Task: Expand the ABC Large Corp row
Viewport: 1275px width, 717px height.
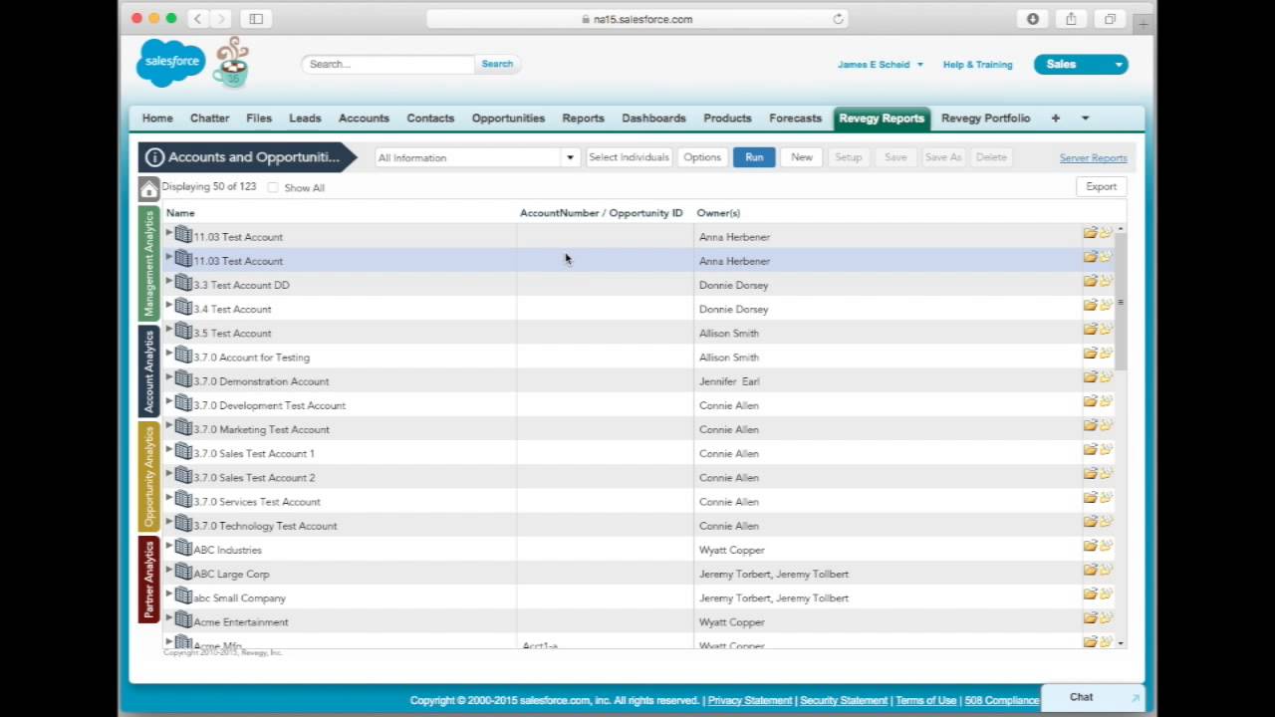Action: coord(169,570)
